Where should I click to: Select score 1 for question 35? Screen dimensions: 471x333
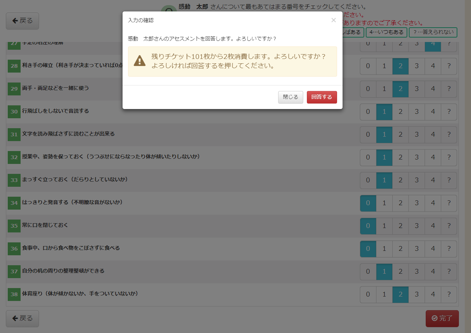tap(384, 226)
